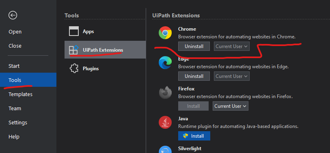Click the Firefox Install button
Image resolution: width=330 pixels, height=153 pixels.
click(193, 106)
